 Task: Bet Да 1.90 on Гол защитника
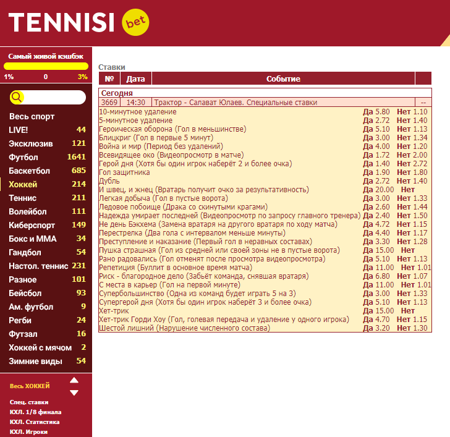376,172
